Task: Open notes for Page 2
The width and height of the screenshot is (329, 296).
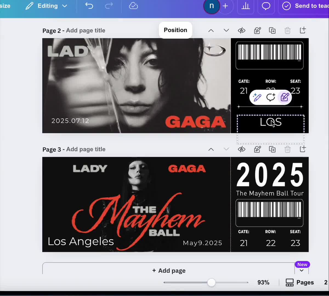Action: click(x=257, y=30)
